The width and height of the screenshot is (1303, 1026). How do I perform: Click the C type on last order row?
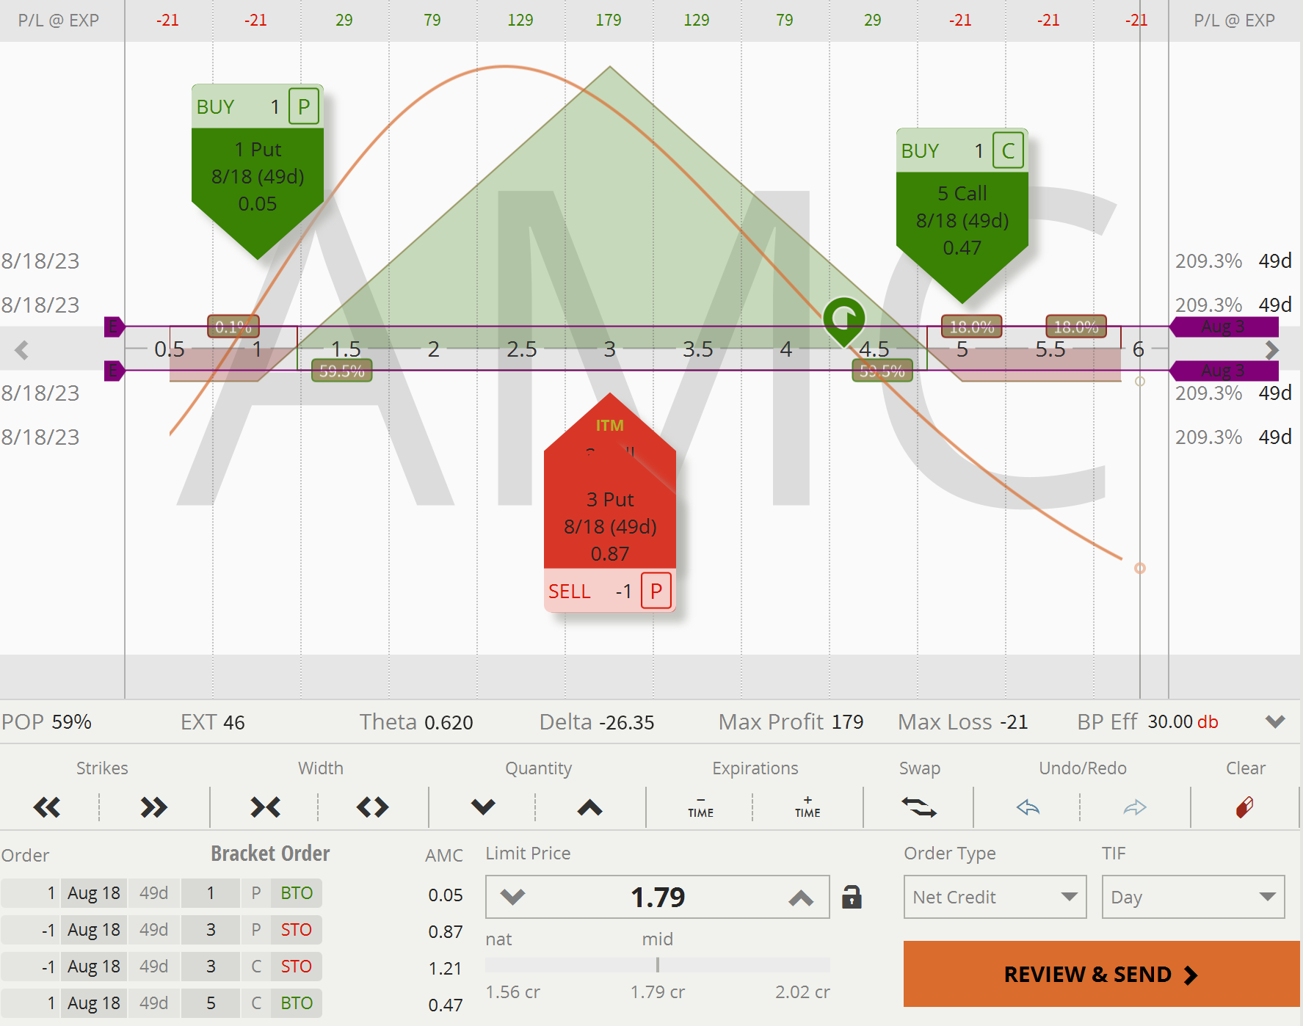point(256,1003)
